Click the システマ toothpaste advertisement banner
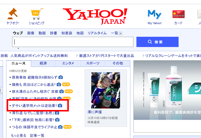 (167, 90)
